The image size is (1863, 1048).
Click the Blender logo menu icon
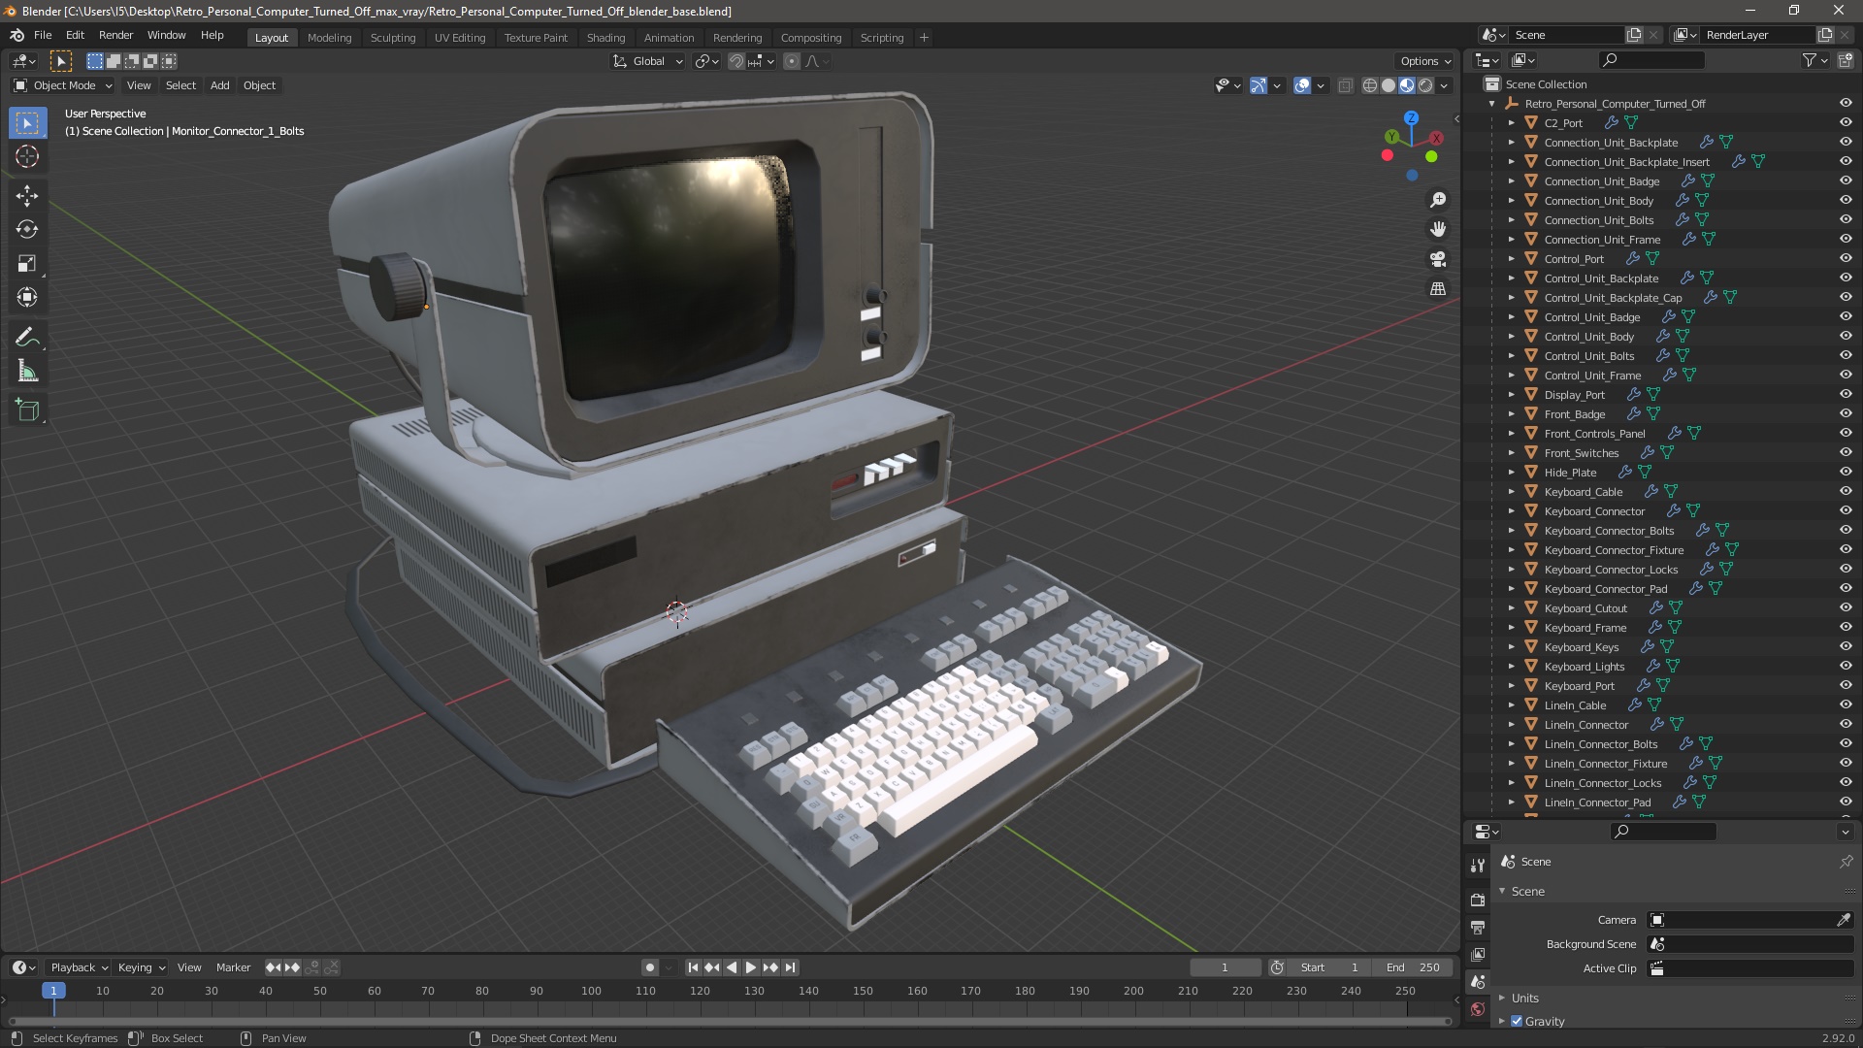pyautogui.click(x=16, y=35)
